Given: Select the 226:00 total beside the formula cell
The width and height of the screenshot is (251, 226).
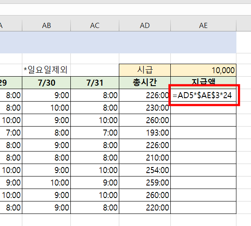Looking at the screenshot, I should (145, 95).
